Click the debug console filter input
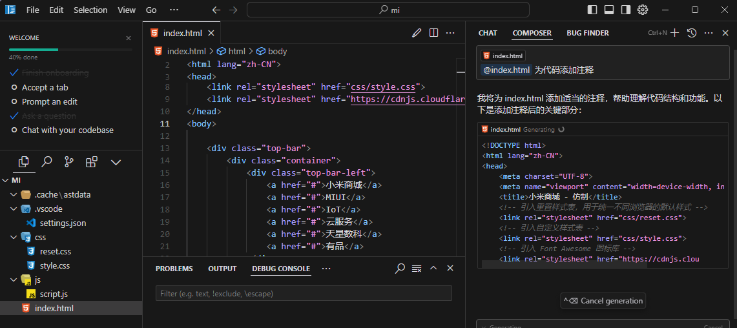This screenshot has width=737, height=328. click(x=304, y=294)
